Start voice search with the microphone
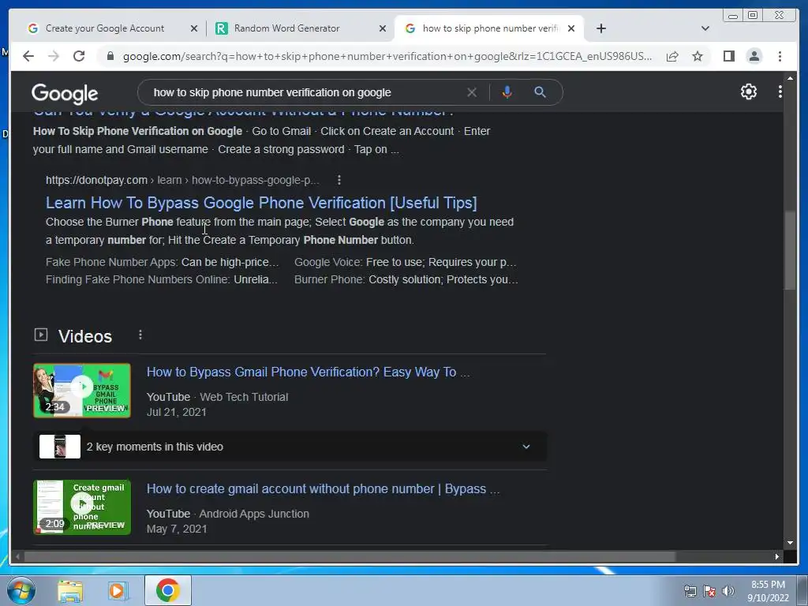Image resolution: width=808 pixels, height=606 pixels. tap(507, 92)
